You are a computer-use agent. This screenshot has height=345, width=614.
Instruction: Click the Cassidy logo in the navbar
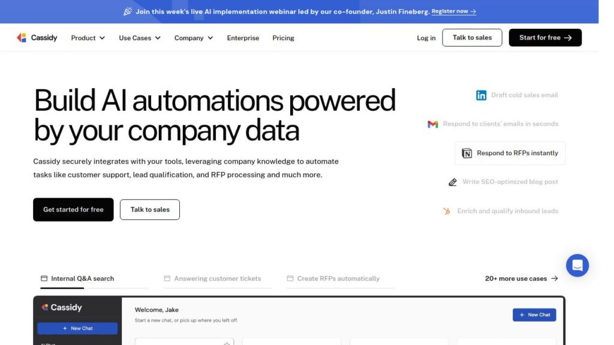[37, 38]
